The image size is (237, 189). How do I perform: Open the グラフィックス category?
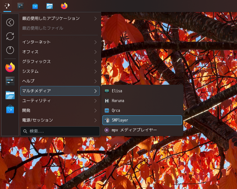pyautogui.click(x=60, y=61)
